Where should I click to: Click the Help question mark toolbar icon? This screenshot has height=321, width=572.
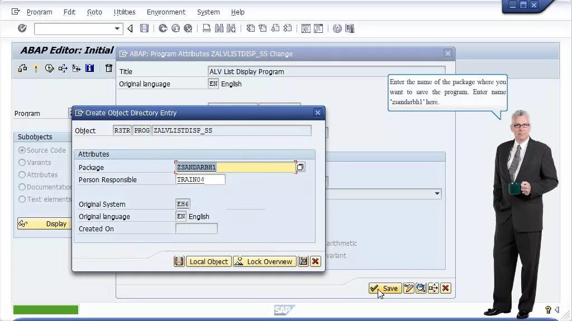point(337,28)
